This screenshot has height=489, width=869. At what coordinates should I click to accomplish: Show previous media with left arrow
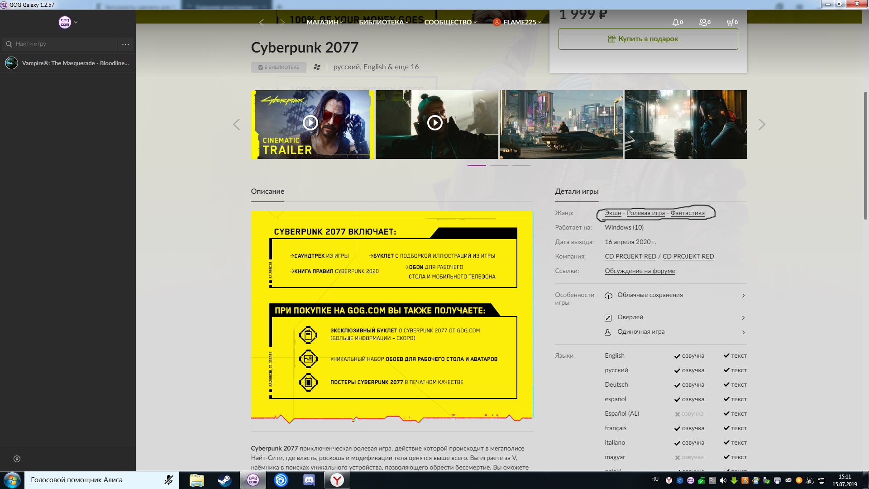click(x=236, y=125)
